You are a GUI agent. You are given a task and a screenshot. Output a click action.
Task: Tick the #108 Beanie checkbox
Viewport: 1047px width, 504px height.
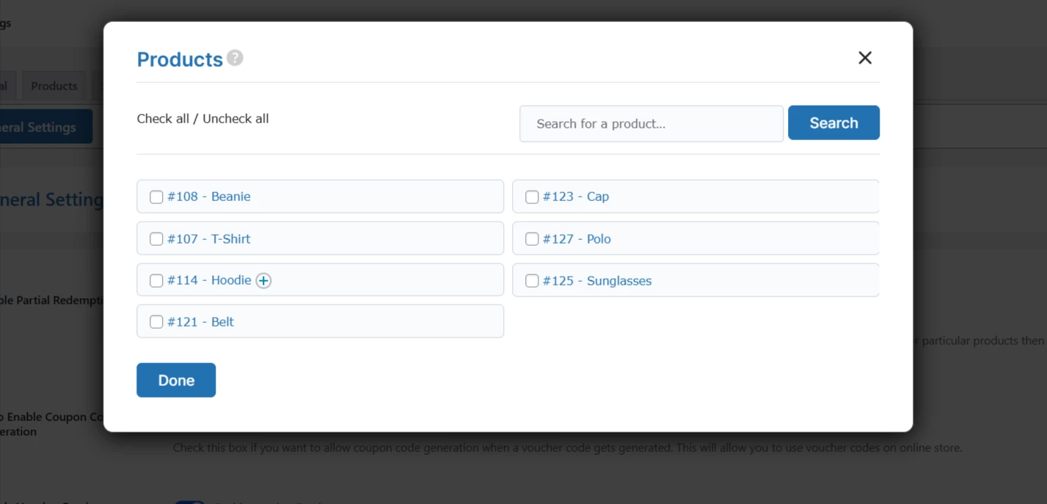point(156,197)
